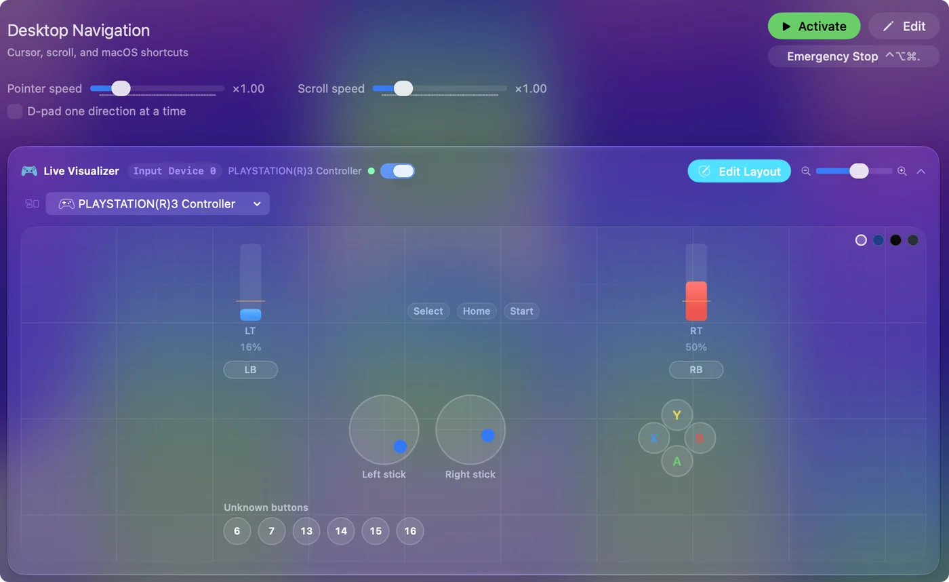Click the RB bumper button
This screenshot has width=949, height=582.
[696, 370]
